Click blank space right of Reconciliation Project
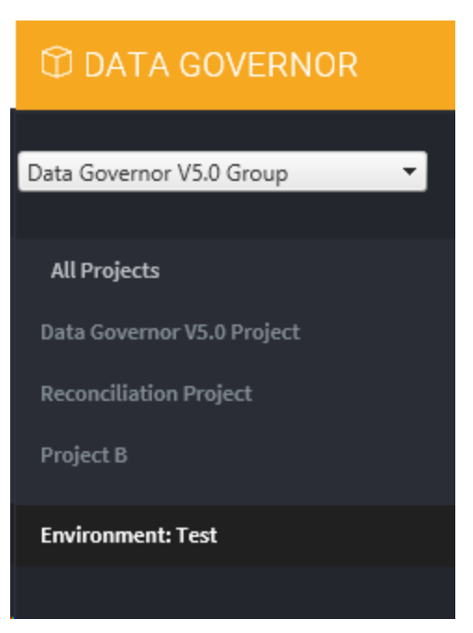473x633 pixels. [x=353, y=393]
